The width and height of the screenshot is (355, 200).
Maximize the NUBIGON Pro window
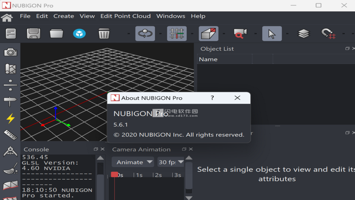319,5
